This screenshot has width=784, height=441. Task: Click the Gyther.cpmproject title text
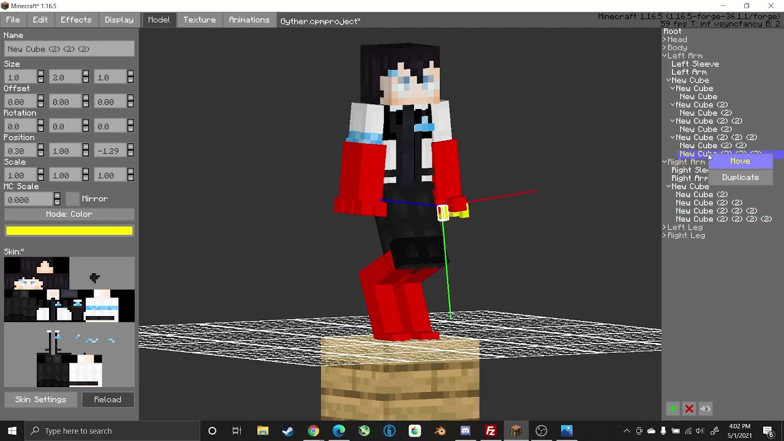pyautogui.click(x=320, y=21)
